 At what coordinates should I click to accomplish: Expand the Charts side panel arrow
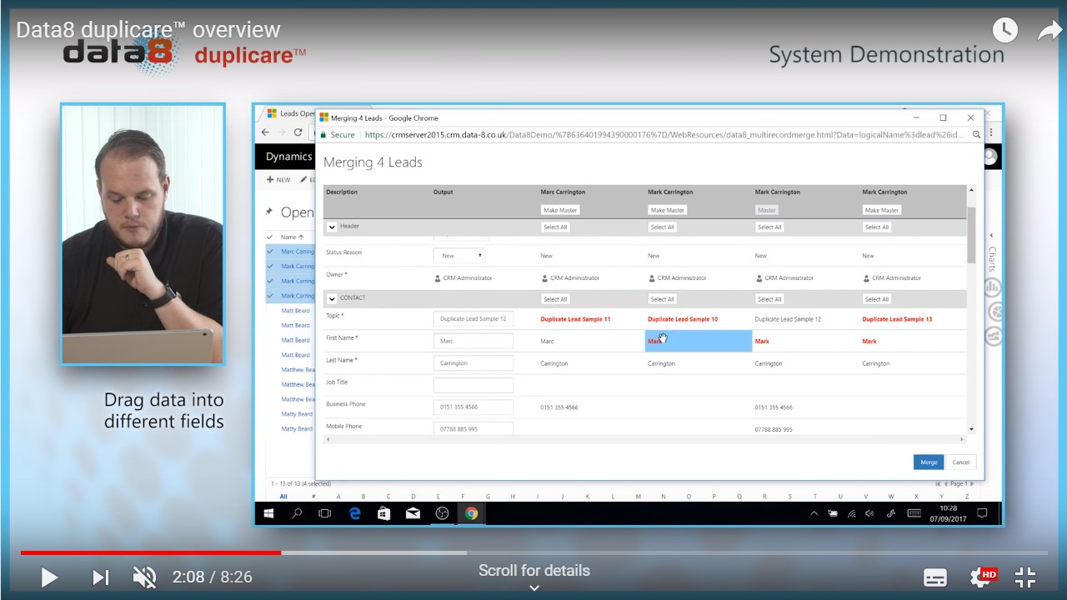(992, 236)
